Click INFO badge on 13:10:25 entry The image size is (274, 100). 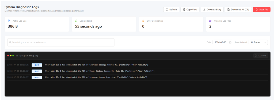(x=37, y=65)
